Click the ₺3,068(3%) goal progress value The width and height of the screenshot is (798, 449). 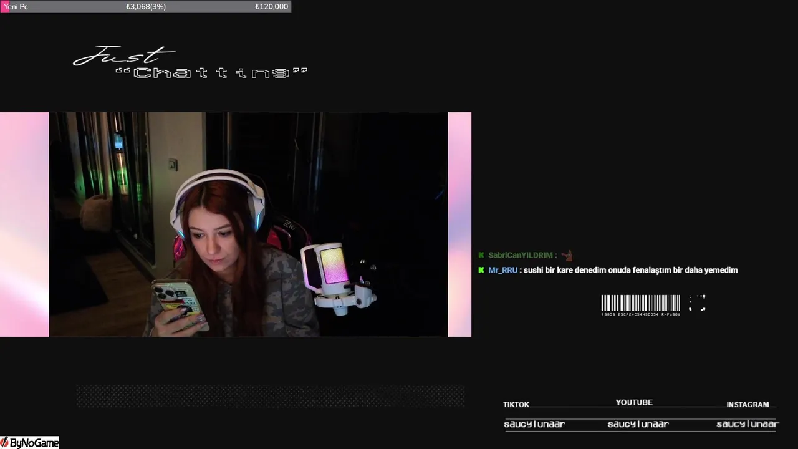coord(146,6)
